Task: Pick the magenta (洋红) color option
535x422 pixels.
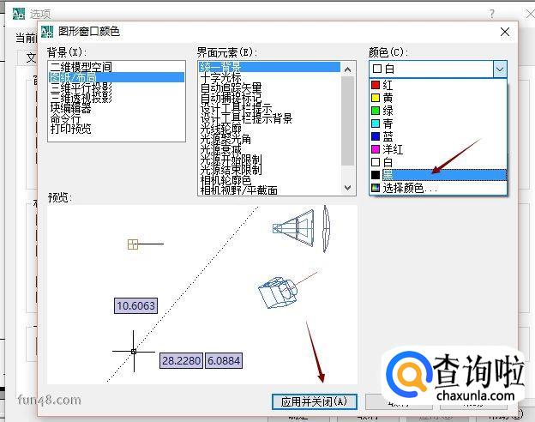Action: pos(393,149)
